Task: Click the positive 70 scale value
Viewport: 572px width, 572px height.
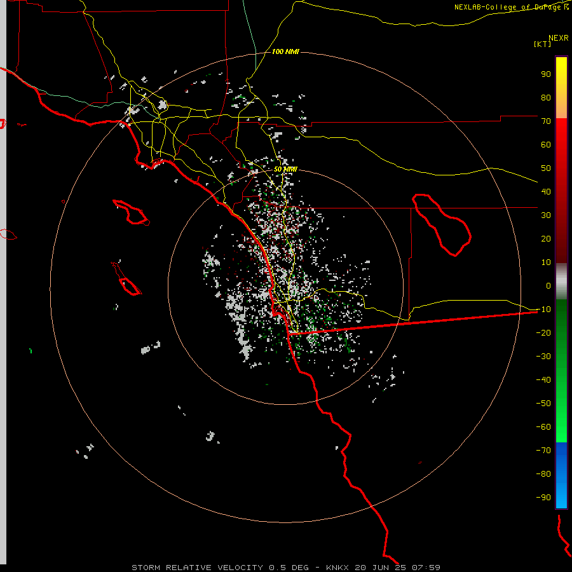Action: coord(546,121)
